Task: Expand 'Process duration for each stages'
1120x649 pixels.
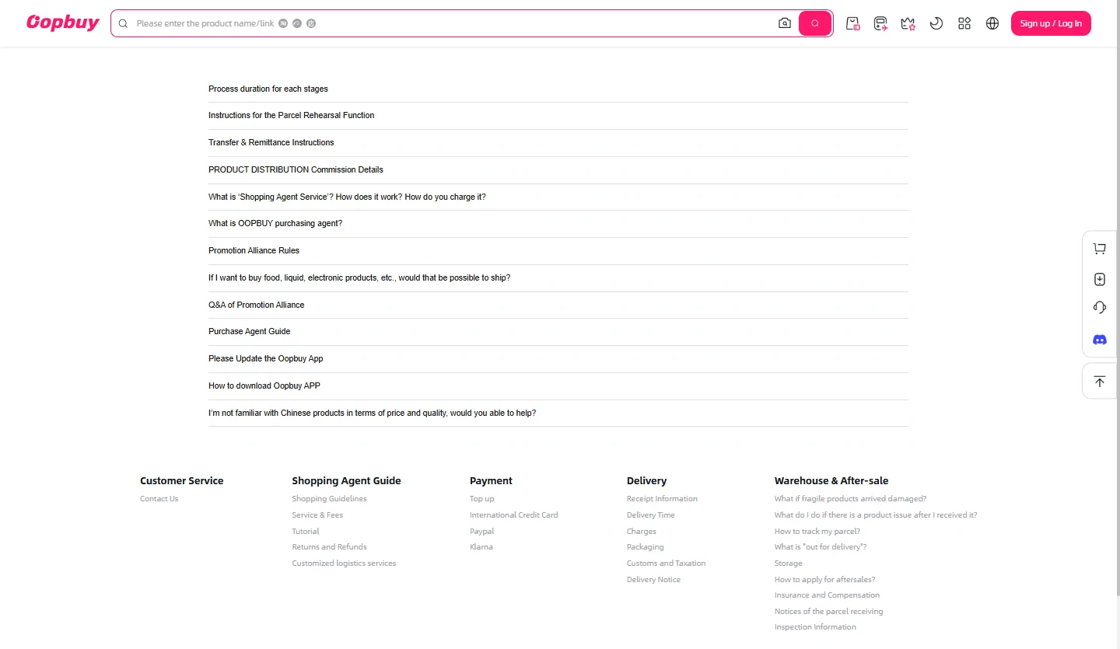Action: [x=558, y=89]
